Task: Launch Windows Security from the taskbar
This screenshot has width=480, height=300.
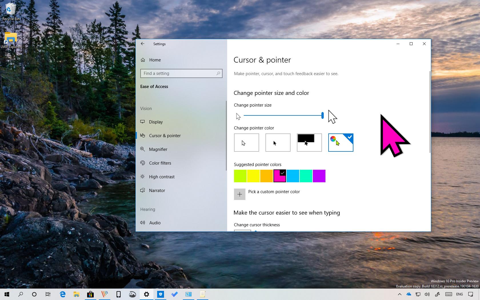Action: coord(161,294)
